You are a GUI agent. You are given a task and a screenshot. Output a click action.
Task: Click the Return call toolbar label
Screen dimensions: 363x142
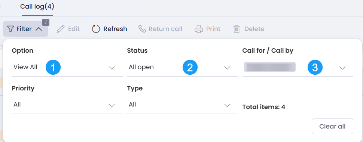pos(165,29)
